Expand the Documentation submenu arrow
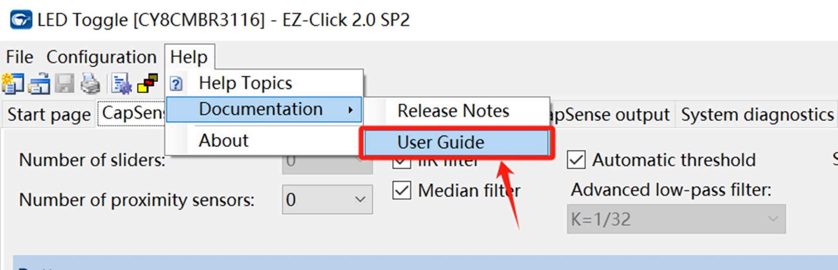 (x=350, y=110)
